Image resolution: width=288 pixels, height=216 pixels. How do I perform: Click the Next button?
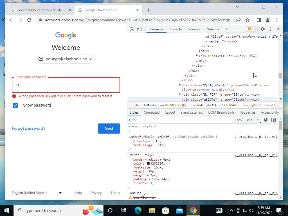click(109, 128)
